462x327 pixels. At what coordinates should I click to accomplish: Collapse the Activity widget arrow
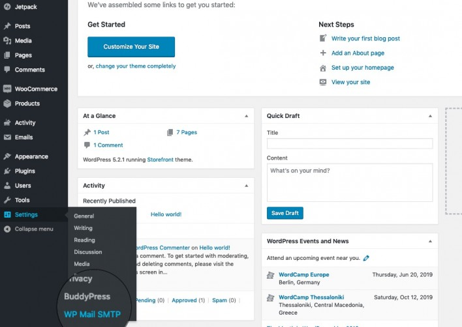(246, 186)
